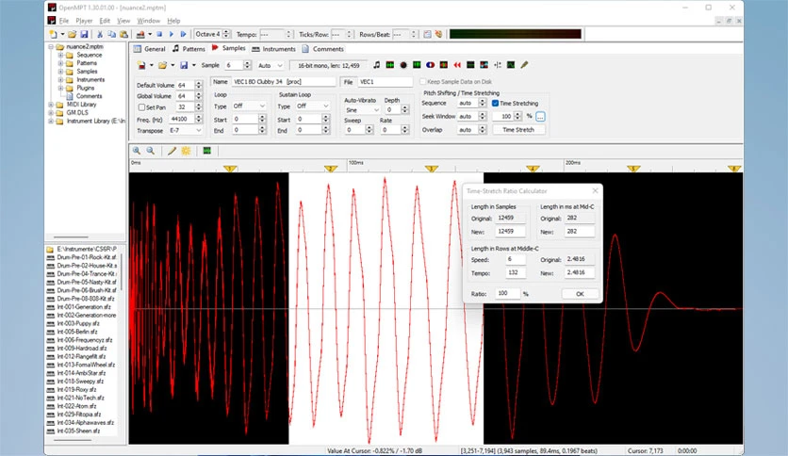Viewport: 788px width, 456px height.
Task: Collapse the nuance2.mptm tree root
Action: tap(51, 47)
